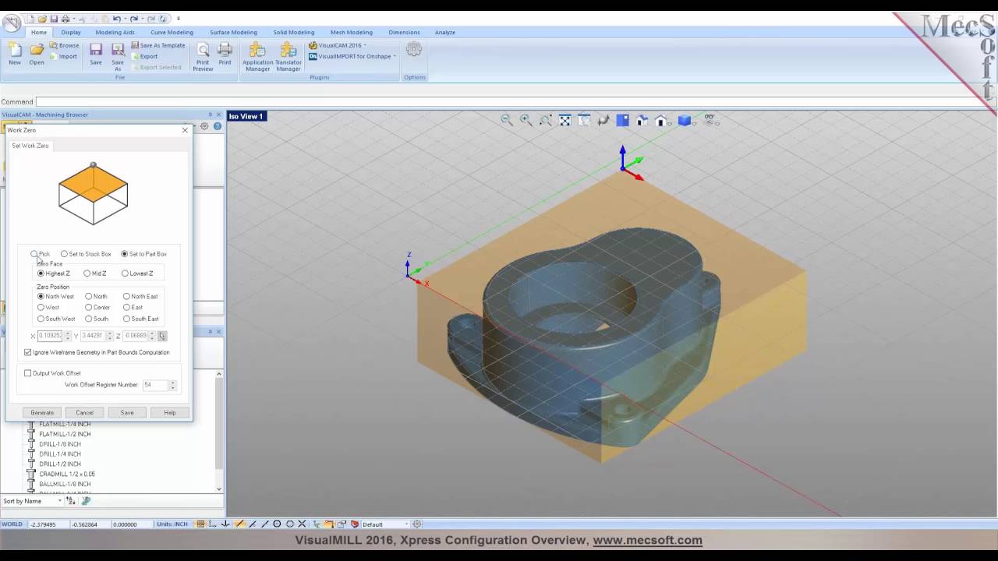
Task: Open the Solid Modeling tab
Action: tap(294, 33)
